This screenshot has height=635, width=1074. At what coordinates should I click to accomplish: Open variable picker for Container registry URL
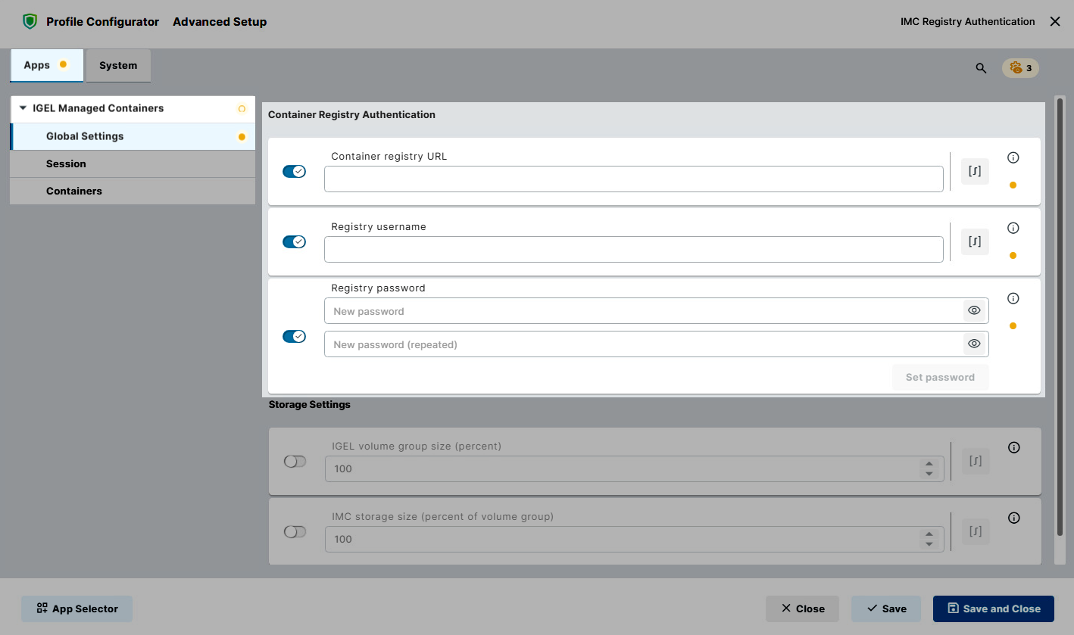click(975, 171)
